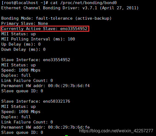Click 'MII Status: up' under Slave Interface eno50332176
This screenshot has height=136, width=156.
tap(18, 107)
